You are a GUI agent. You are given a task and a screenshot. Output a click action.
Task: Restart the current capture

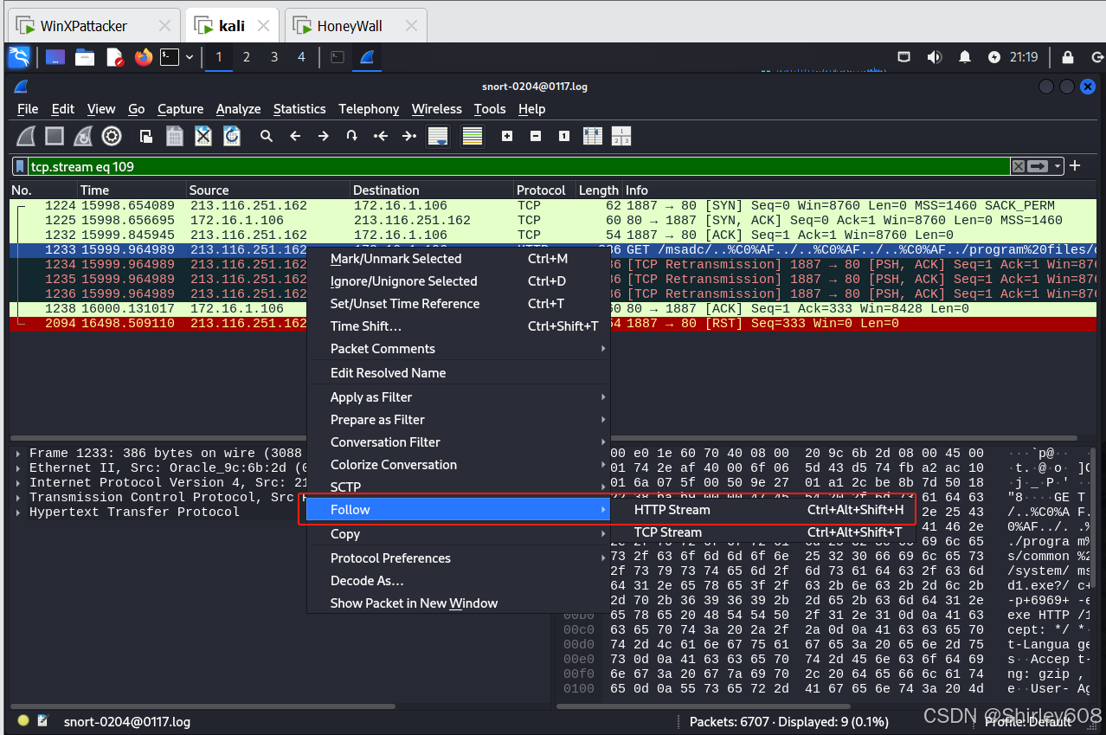coord(83,136)
